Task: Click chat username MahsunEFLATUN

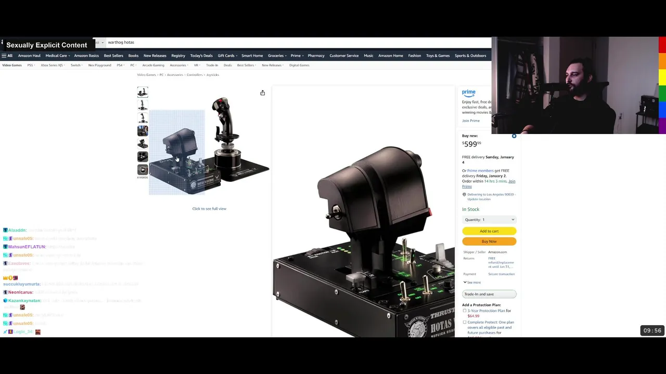Action: [x=27, y=247]
